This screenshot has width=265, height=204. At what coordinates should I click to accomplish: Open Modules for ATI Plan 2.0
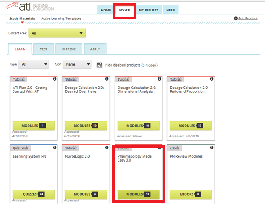pyautogui.click(x=34, y=126)
